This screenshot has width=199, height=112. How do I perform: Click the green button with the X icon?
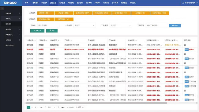pyautogui.click(x=37, y=31)
